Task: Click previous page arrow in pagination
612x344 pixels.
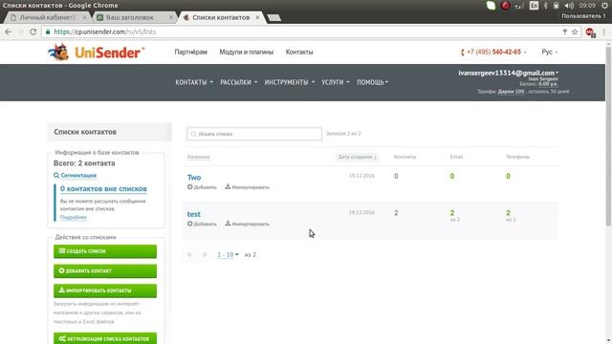Action: 190,255
